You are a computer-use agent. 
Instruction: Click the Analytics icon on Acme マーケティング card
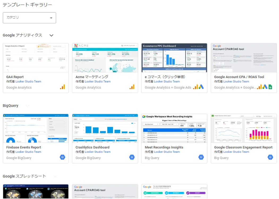click(x=132, y=87)
